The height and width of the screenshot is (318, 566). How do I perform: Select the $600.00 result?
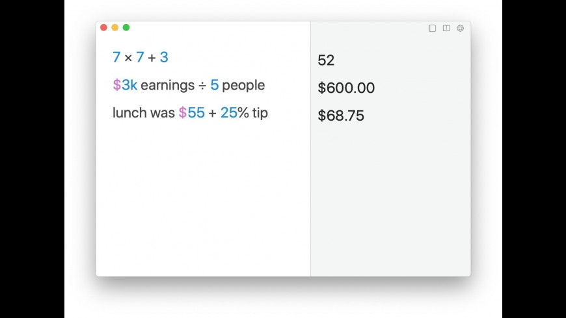click(346, 88)
